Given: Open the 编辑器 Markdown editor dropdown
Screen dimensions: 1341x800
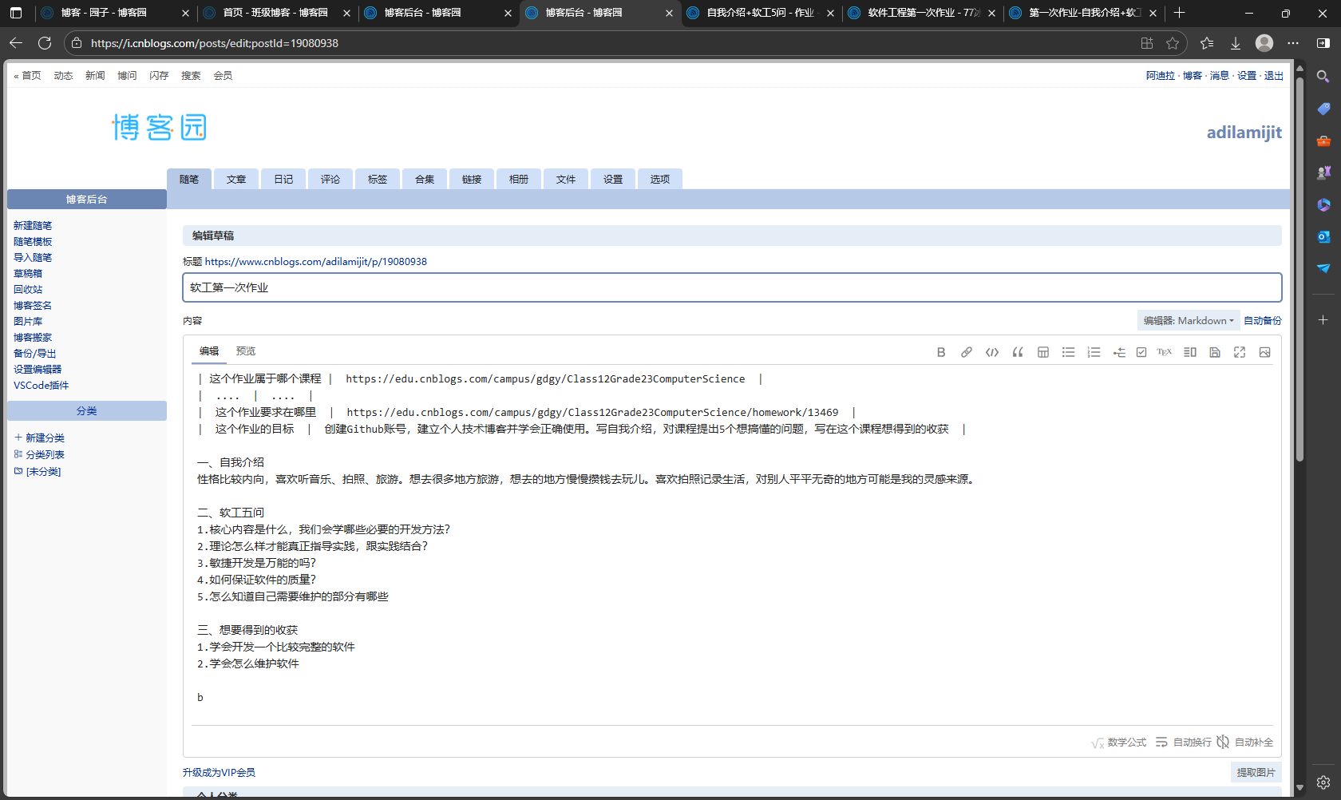Looking at the screenshot, I should tap(1188, 320).
